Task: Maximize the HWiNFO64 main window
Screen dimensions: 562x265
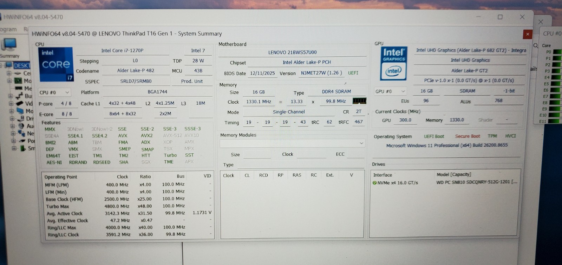Action: 500,17
